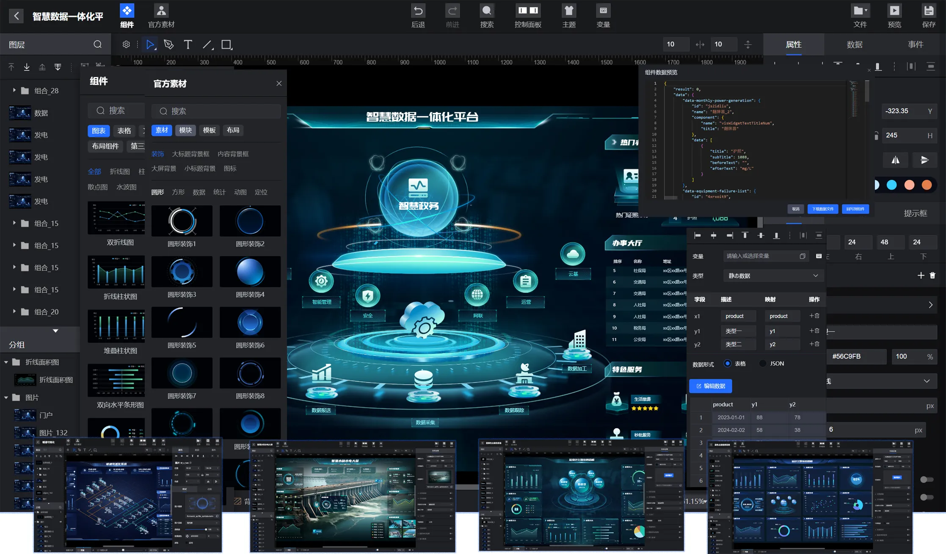This screenshot has width=946, height=554.
Task: Click the 编辑数据 button
Action: click(711, 386)
